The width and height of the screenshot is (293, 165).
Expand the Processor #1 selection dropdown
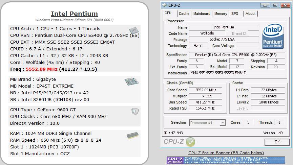click(x=223, y=123)
